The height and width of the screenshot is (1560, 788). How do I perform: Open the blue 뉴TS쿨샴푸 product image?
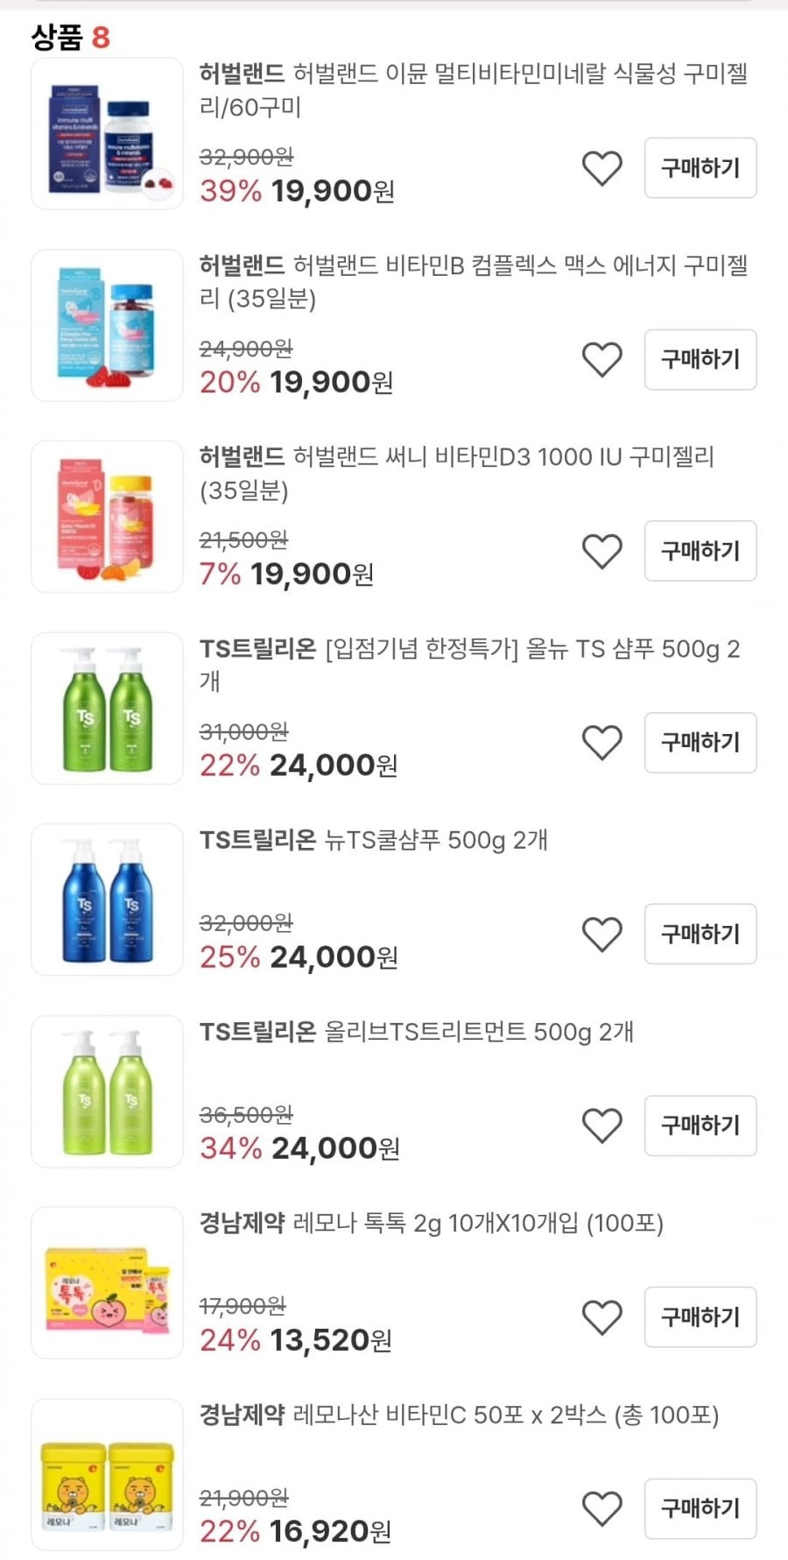(107, 900)
